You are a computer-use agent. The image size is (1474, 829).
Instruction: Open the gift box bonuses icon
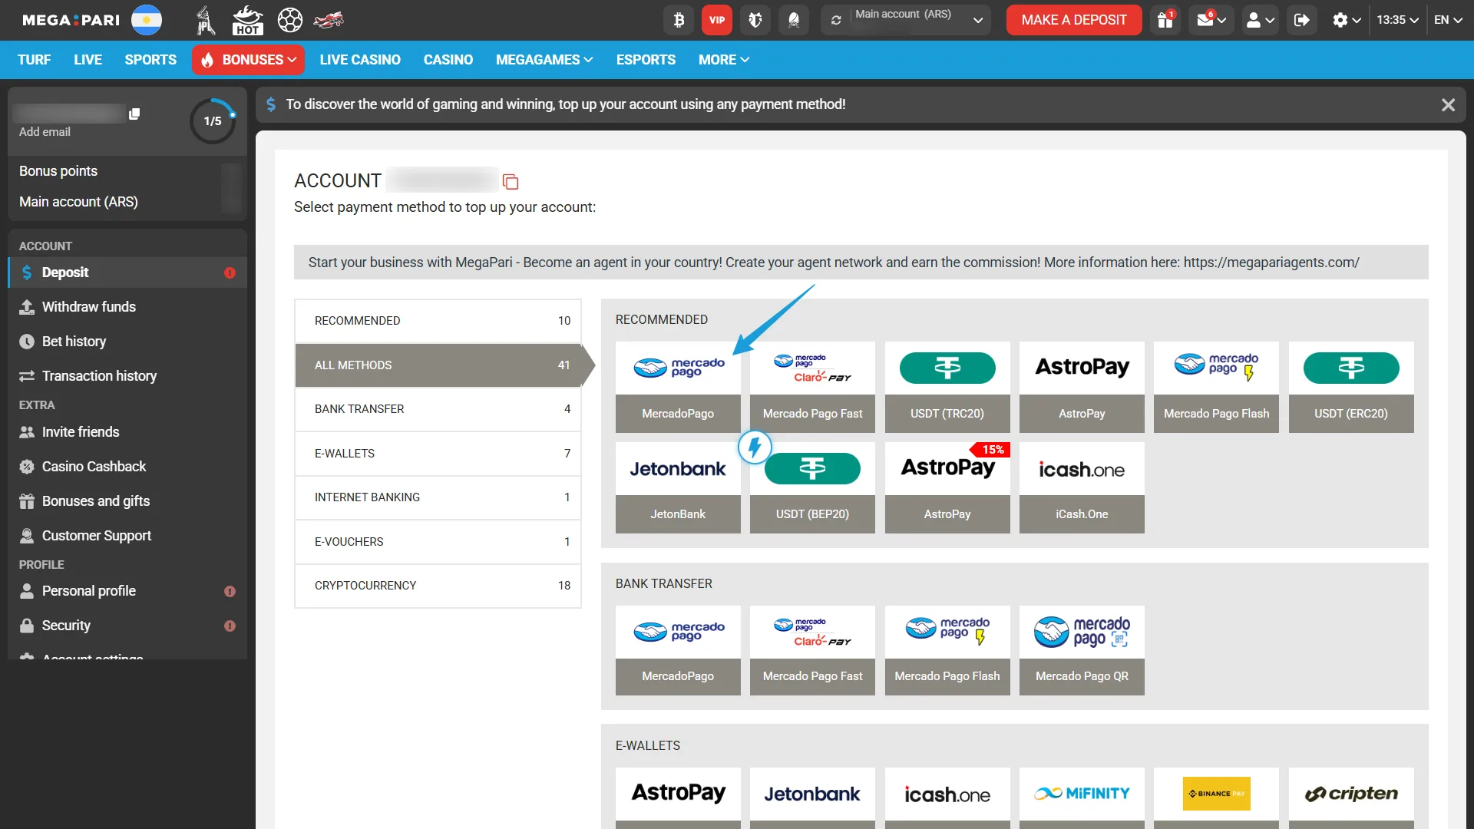click(x=1165, y=20)
